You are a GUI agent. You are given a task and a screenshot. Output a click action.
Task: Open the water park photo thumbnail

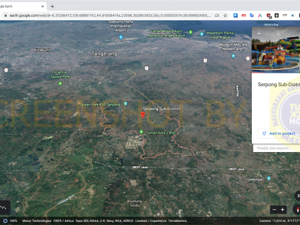276,50
